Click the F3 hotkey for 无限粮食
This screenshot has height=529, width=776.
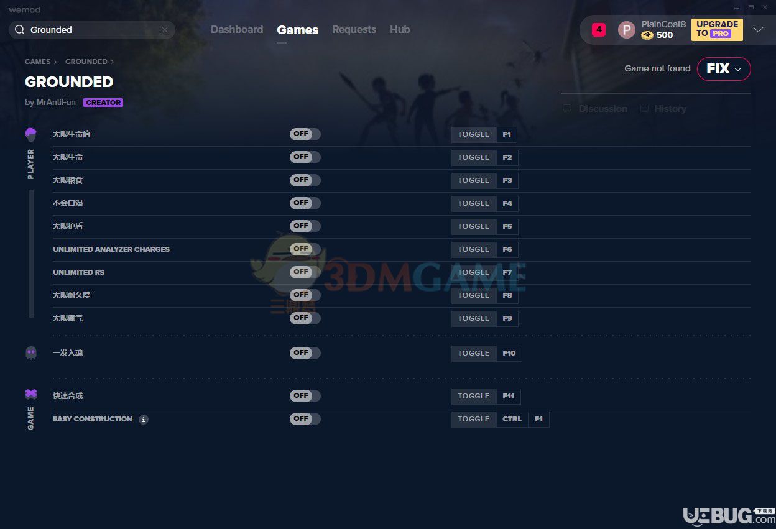[x=507, y=180]
